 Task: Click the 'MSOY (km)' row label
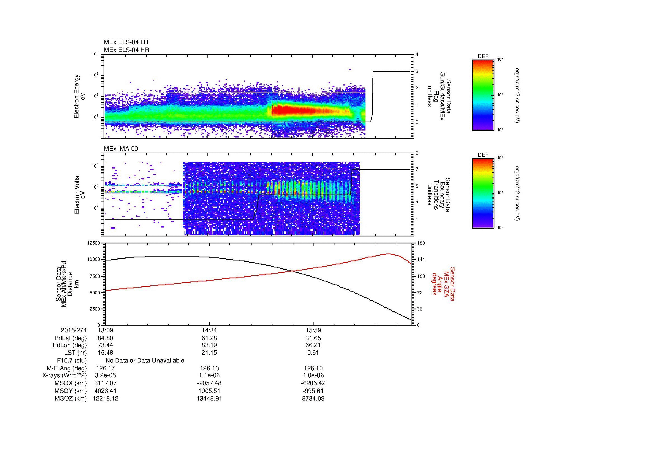[x=71, y=391]
